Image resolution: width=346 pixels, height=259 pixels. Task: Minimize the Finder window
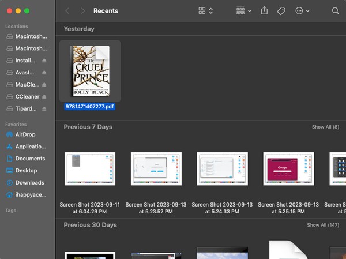18,11
